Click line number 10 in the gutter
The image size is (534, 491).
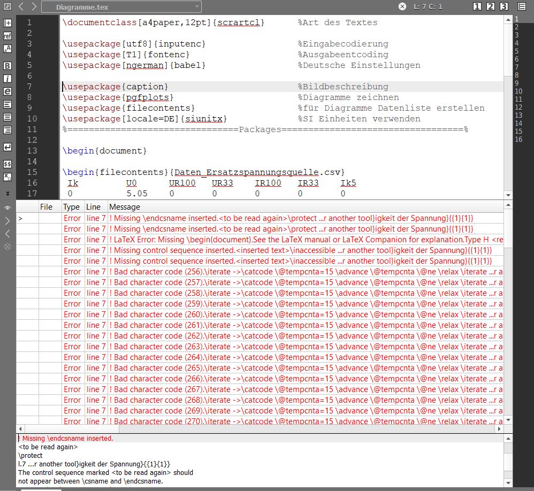coord(32,119)
